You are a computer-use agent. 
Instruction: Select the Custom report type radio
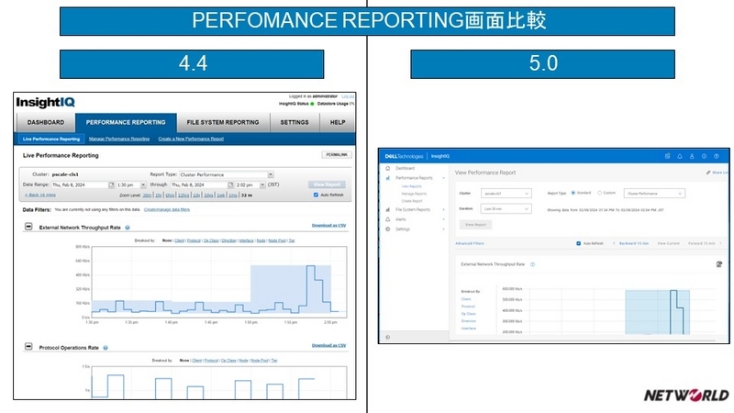click(599, 193)
